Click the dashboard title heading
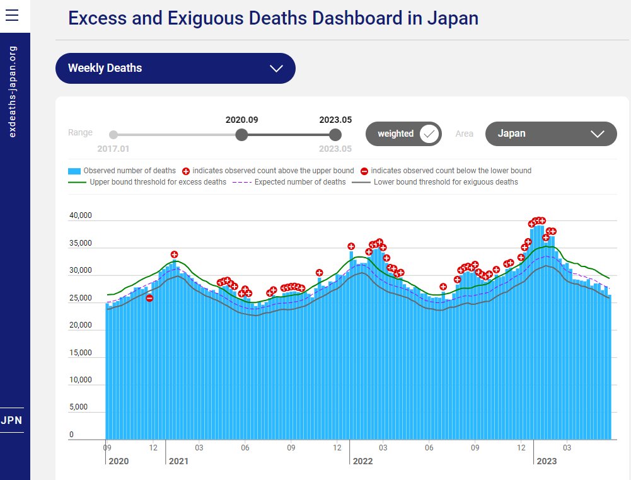This screenshot has width=631, height=480. pos(273,18)
